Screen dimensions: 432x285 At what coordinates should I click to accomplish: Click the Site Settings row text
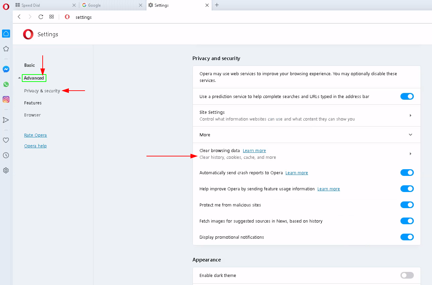click(212, 112)
